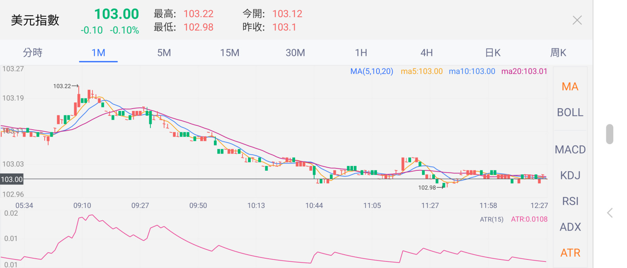
Task: Open the 15M timeframe chart
Action: (230, 53)
